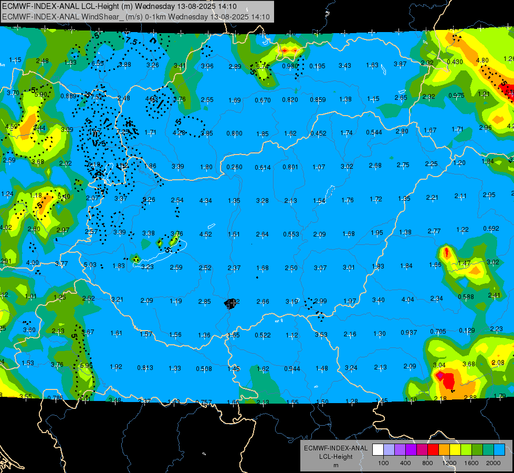
Task: Click the wind shear value '6.74'
Action: pos(262,66)
